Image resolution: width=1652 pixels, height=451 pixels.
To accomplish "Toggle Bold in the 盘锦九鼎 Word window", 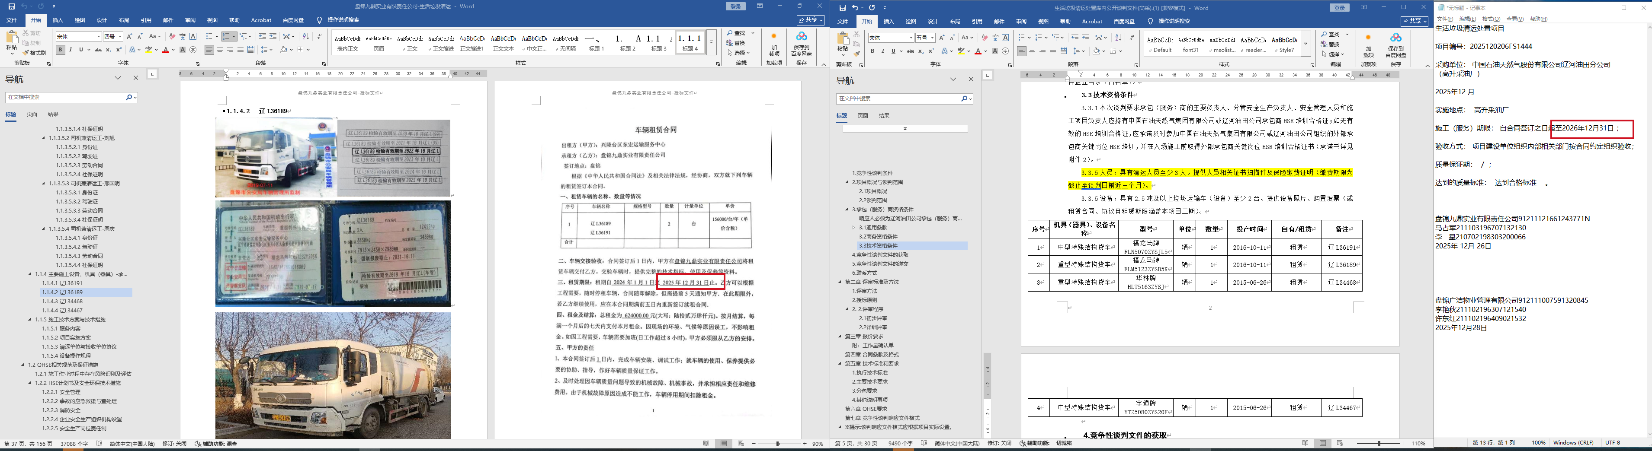I will [60, 50].
